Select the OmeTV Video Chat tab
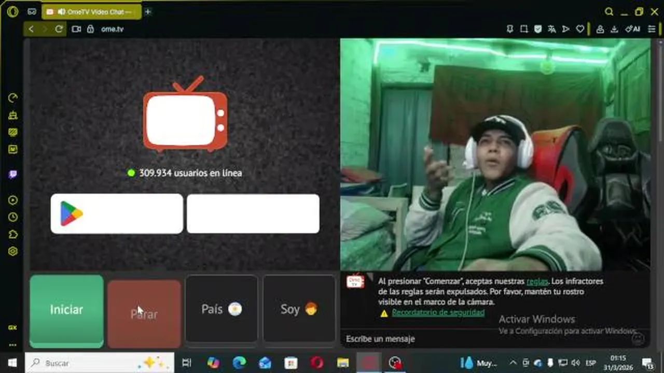Image resolution: width=664 pixels, height=373 pixels. (x=91, y=11)
